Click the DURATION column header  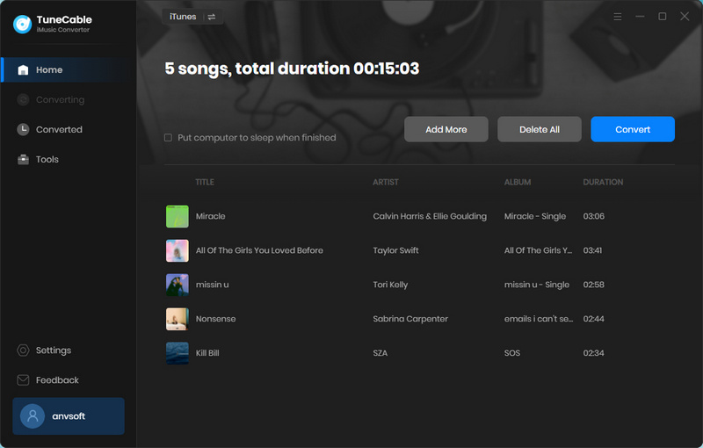coord(603,182)
